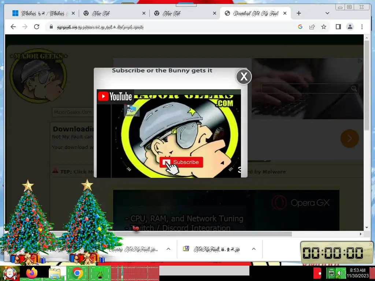Expand options for Opening NotMyFault.zip download

click(168, 249)
